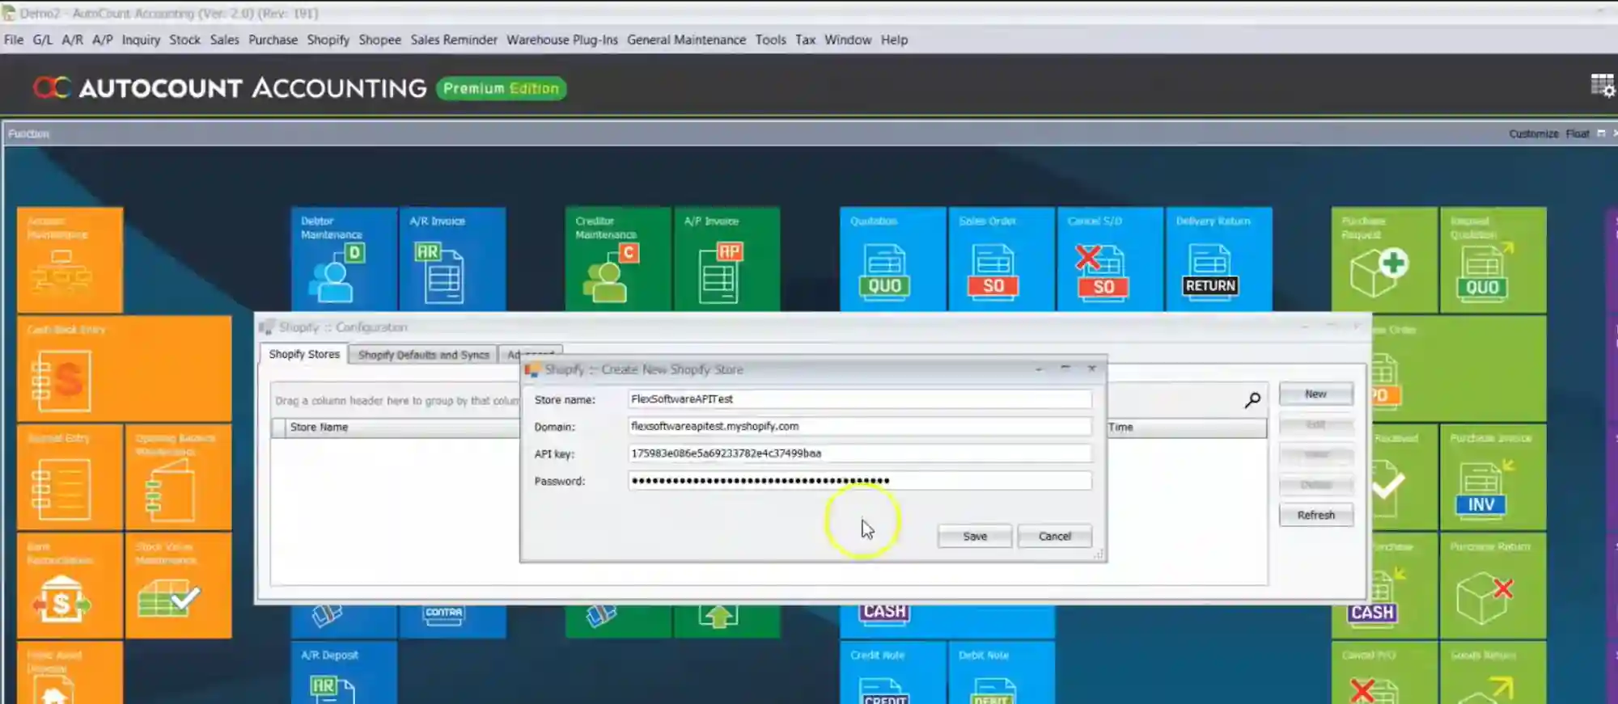Open the File menu

[x=14, y=40]
